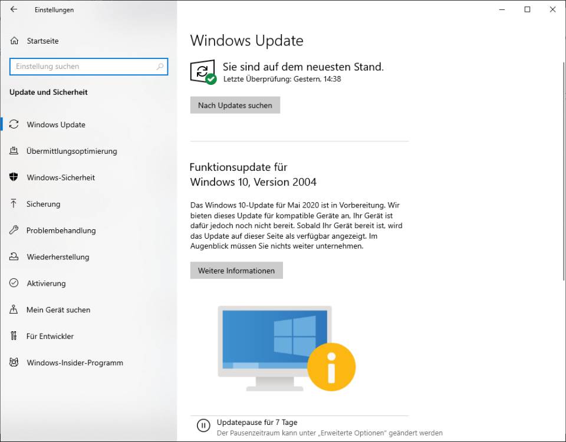
Task: Select the Sicherung backup icon
Action: (x=14, y=204)
